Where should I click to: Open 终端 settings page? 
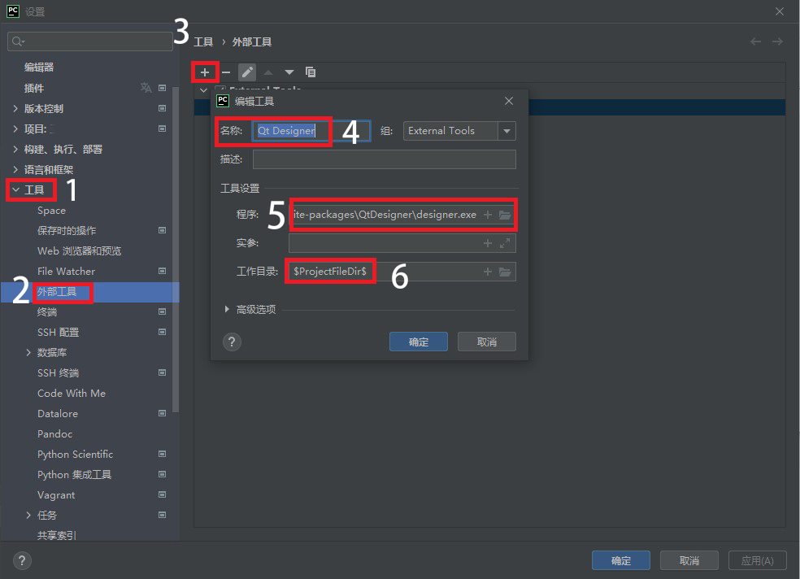coord(47,312)
